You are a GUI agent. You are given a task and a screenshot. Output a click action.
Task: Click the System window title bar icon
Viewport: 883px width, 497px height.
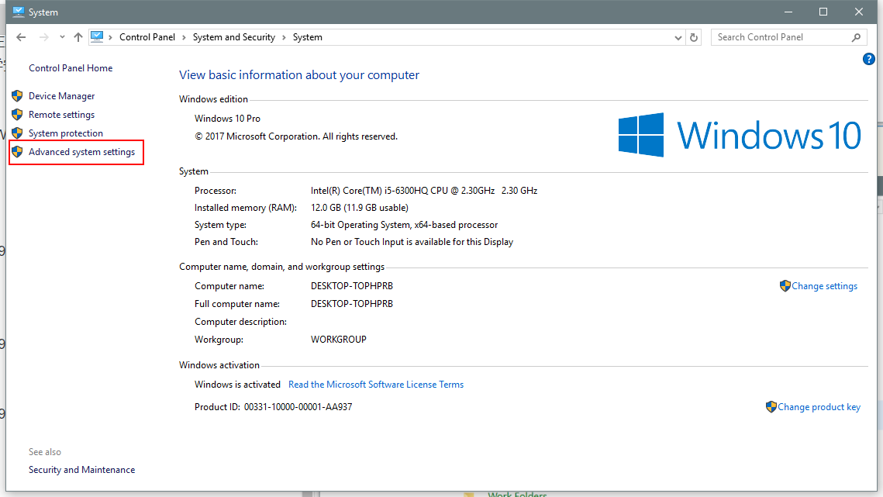pos(19,12)
